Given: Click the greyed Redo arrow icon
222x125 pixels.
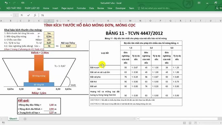Looking at the screenshot, I should pyautogui.click(x=14, y=3).
